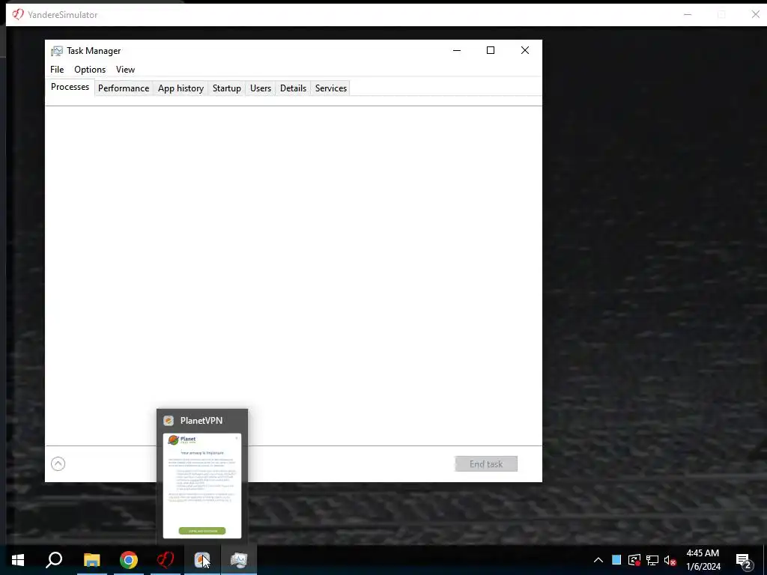Click the tray icon with red dot
Viewport: 767px width, 575px height.
(x=634, y=560)
